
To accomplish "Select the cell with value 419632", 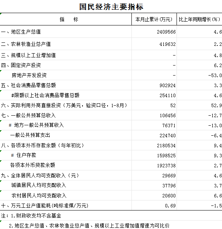I will click(167, 44).
